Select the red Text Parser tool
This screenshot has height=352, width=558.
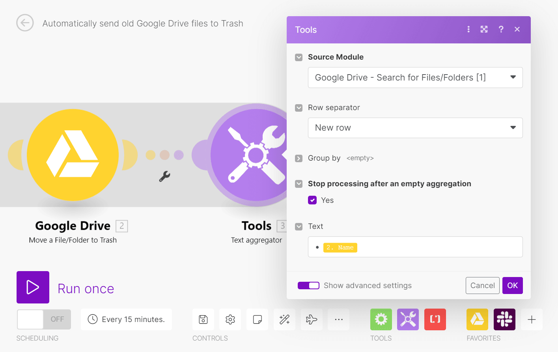point(435,319)
